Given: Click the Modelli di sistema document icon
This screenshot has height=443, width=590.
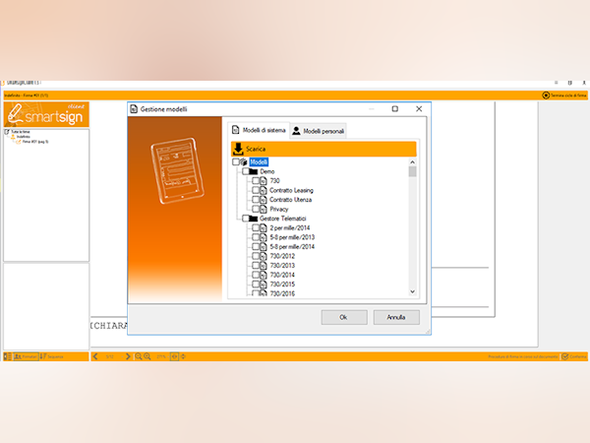Looking at the screenshot, I should [x=236, y=130].
